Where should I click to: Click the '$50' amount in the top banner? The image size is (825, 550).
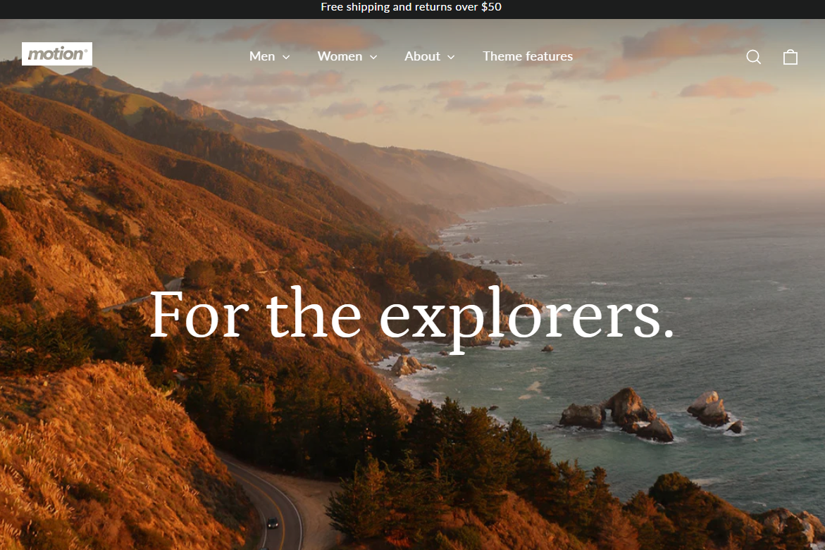coord(492,7)
